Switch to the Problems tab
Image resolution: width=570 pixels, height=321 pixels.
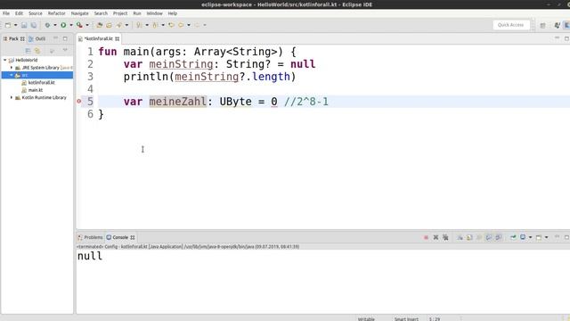point(90,237)
